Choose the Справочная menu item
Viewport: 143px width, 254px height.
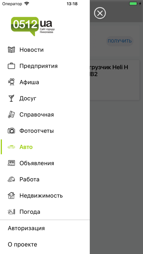(45, 115)
